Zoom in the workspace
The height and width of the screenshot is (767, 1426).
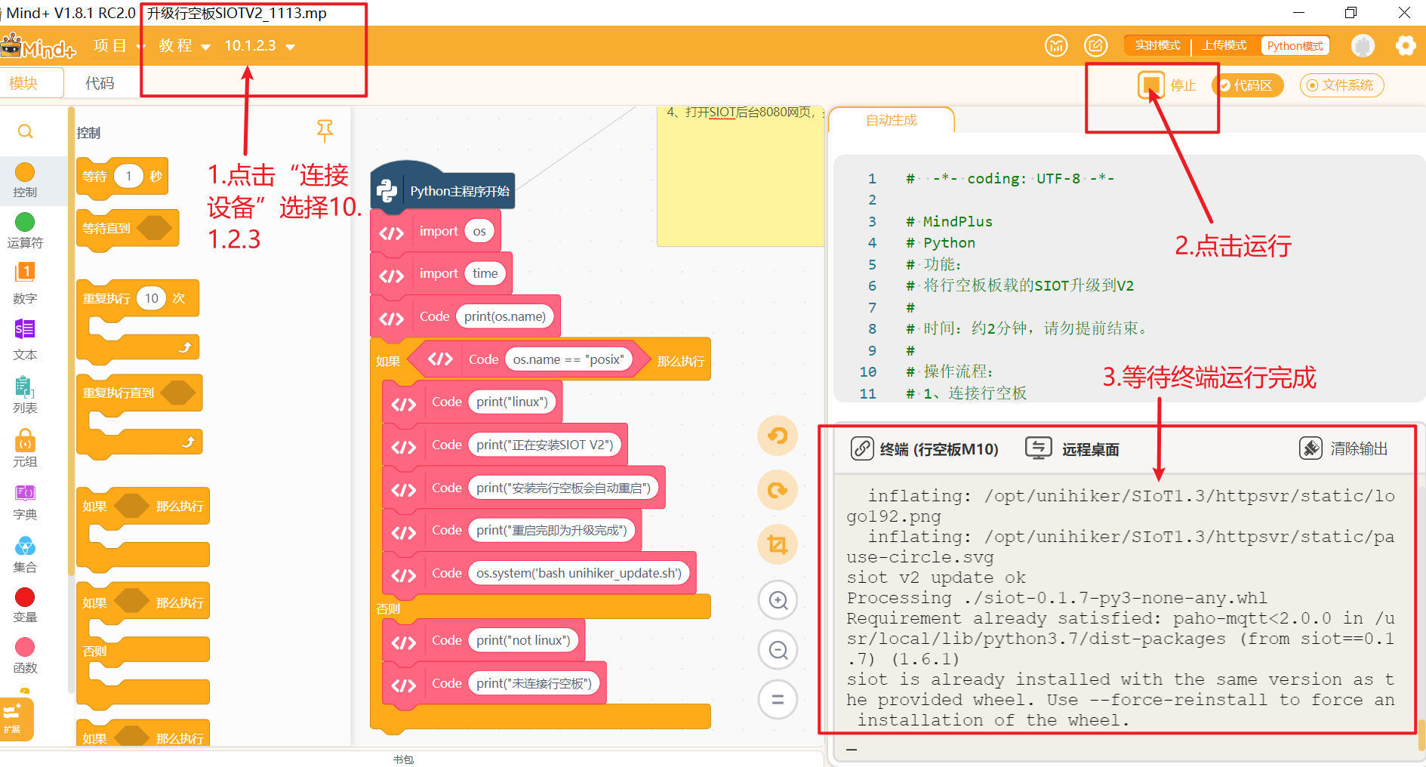tap(778, 600)
